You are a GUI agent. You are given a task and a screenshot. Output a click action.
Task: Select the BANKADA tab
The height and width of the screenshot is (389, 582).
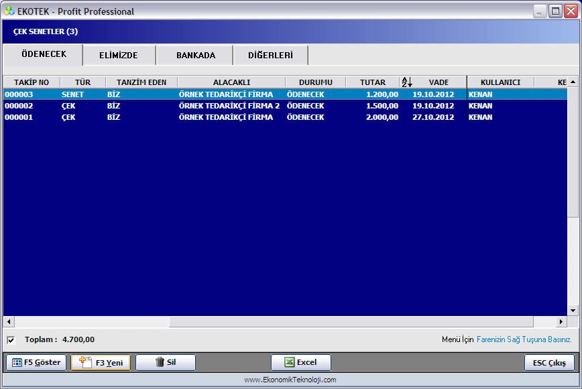coord(196,55)
